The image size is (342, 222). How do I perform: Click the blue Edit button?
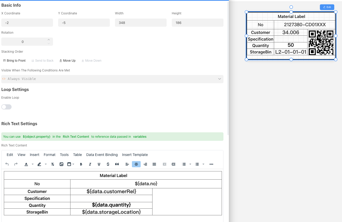(x=327, y=7)
